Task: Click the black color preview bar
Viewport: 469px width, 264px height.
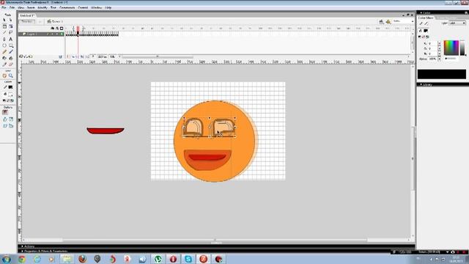Action: tap(442, 74)
